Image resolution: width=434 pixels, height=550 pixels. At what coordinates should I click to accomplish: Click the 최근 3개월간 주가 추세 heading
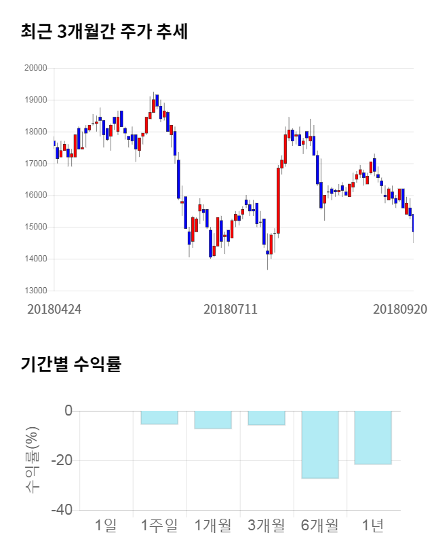pos(104,32)
